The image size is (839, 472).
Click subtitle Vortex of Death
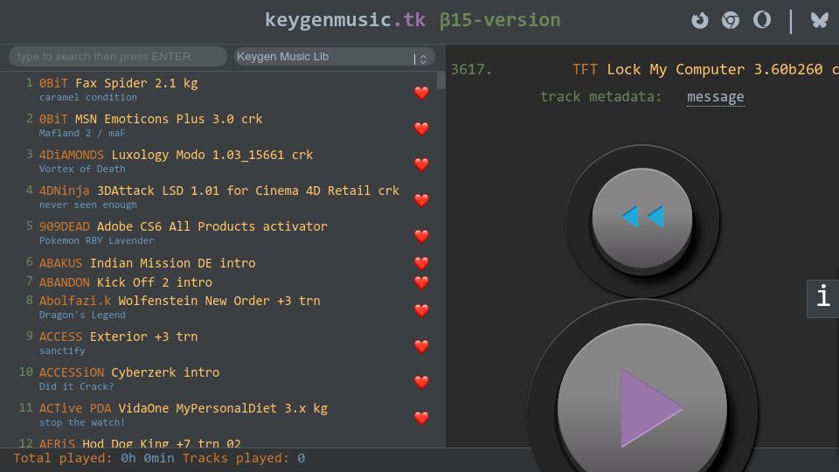(82, 169)
